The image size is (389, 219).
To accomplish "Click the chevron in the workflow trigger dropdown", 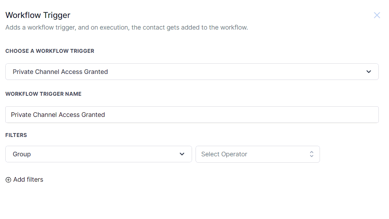I will pyautogui.click(x=369, y=72).
